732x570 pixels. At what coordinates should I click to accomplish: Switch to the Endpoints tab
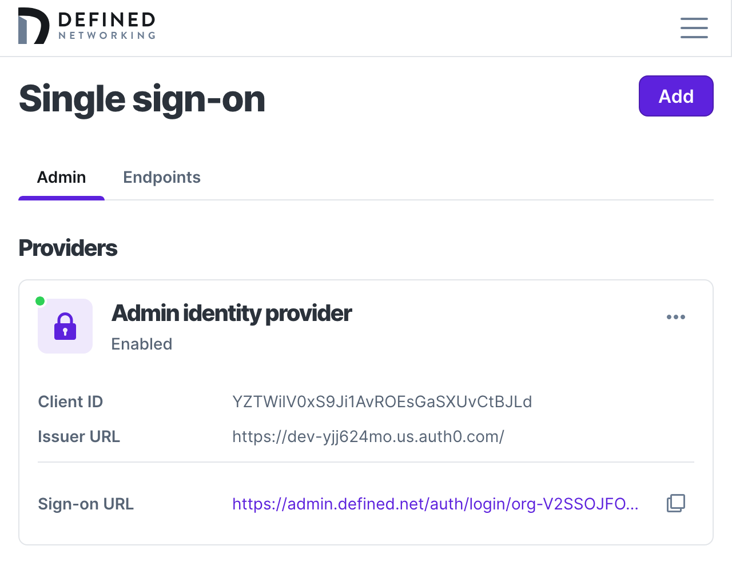tap(162, 177)
